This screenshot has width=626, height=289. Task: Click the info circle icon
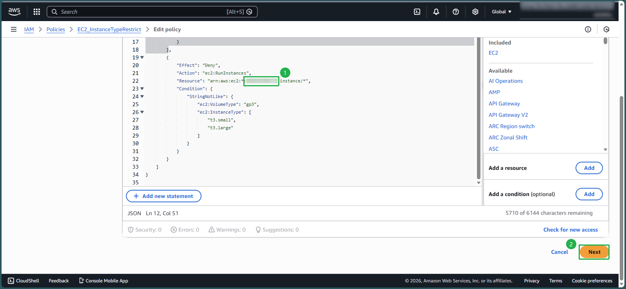[x=588, y=29]
